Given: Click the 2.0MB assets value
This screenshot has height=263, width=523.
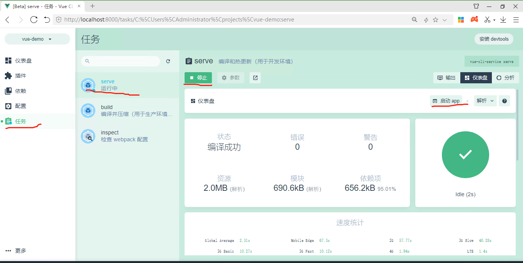Looking at the screenshot, I should tap(215, 188).
